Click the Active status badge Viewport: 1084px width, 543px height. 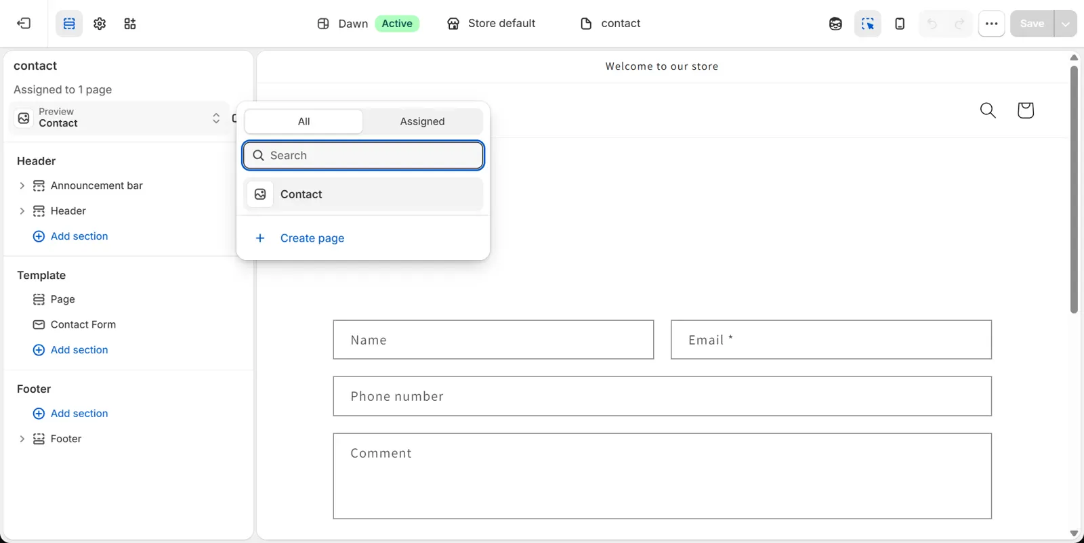tap(397, 24)
